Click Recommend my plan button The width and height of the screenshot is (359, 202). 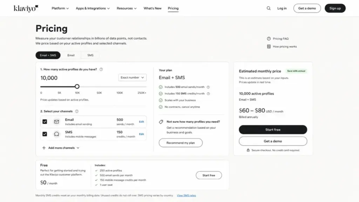pos(181,143)
